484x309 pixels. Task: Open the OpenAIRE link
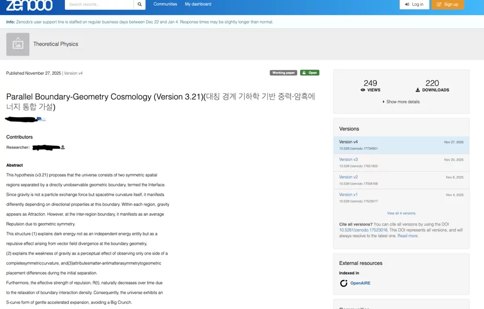coord(360,283)
